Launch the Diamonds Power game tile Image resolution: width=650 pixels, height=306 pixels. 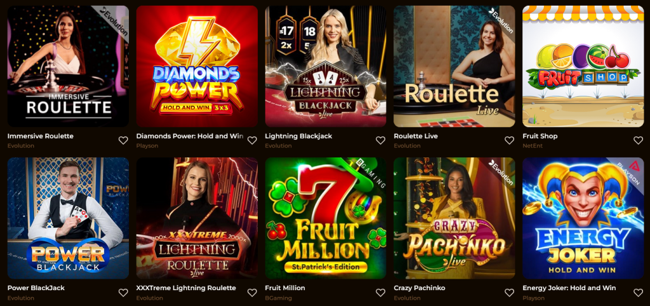(x=197, y=66)
